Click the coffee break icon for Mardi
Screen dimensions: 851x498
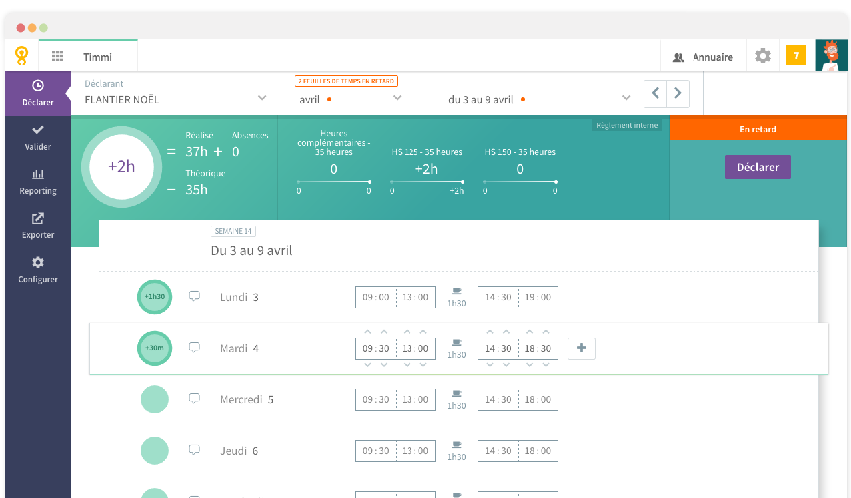pos(457,343)
